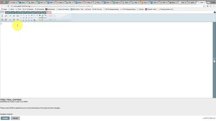Insert the element-of symbol
Viewport: 216px width, 121px height.
26,18
